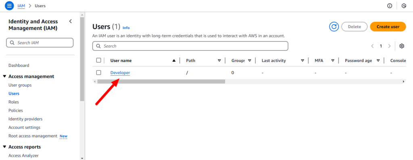Open Roles in the sidebar

pos(14,102)
